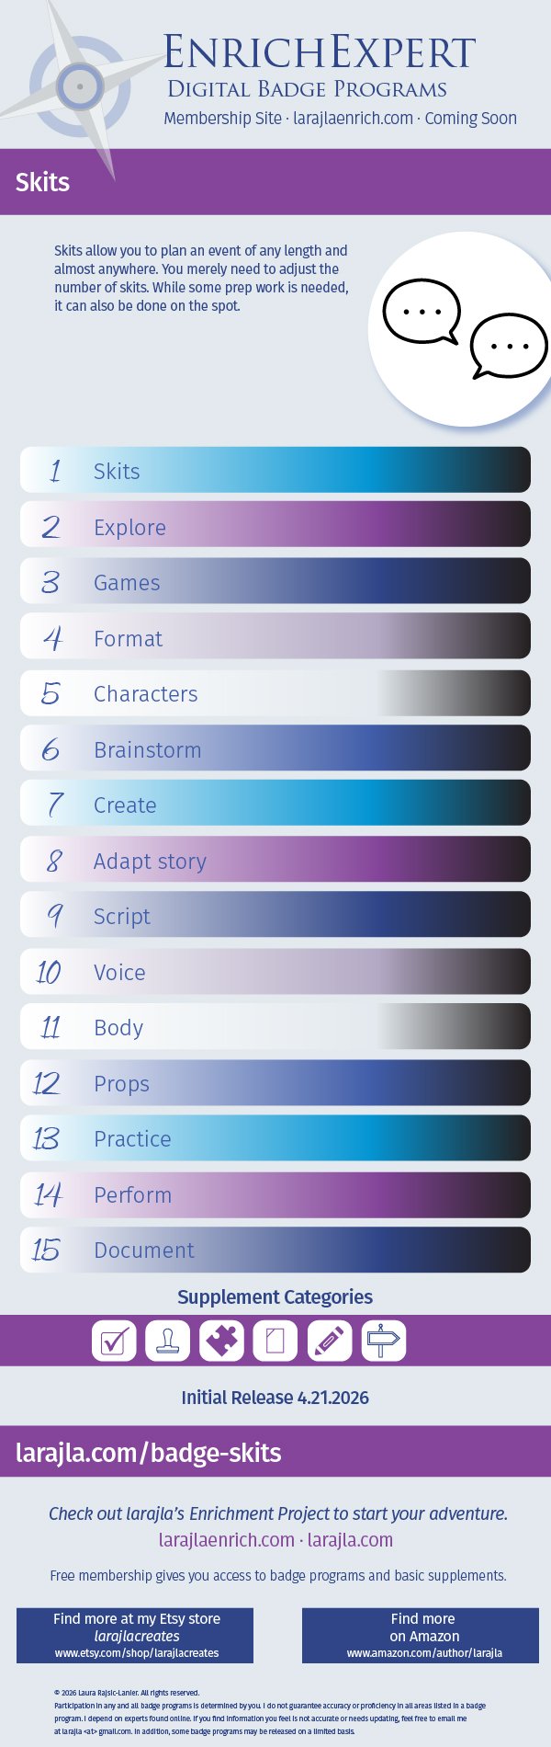The image size is (551, 1747).
Task: Open larajla.com/badge-skits link
Action: (149, 1453)
